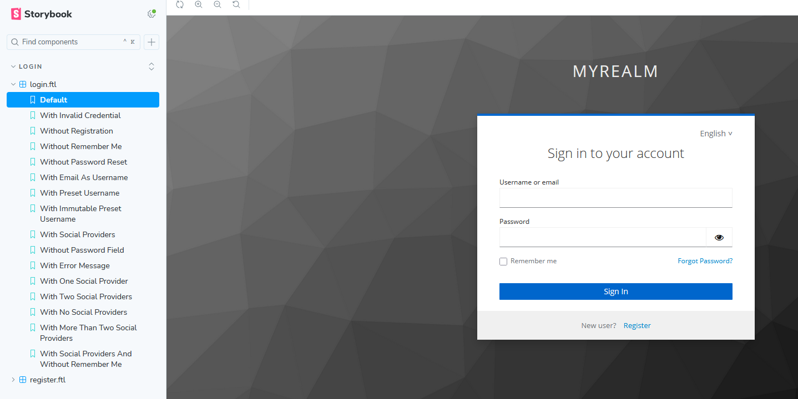Follow the Forgot Password? link
Image resolution: width=798 pixels, height=399 pixels.
coord(705,261)
